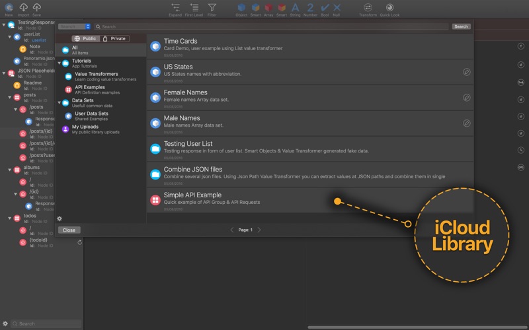
Task: Open the search scope dropdown
Action: click(74, 26)
